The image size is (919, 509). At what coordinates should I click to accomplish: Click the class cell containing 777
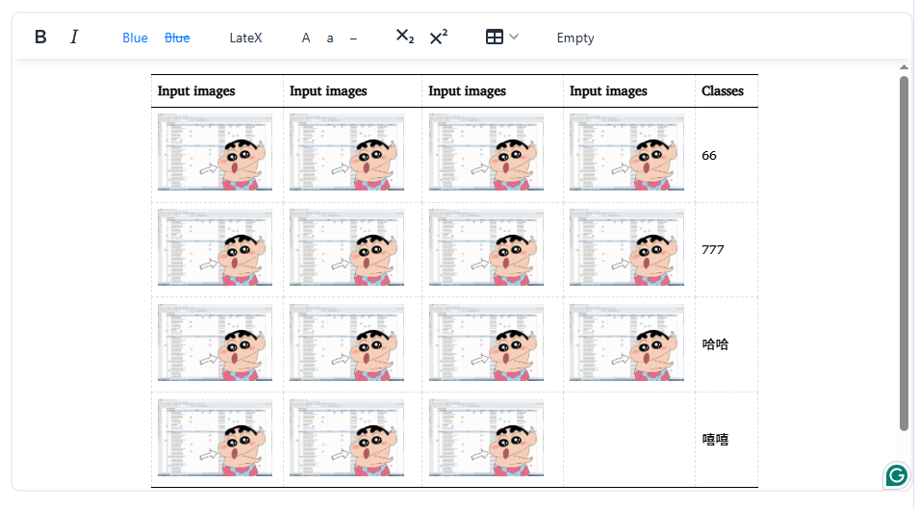coord(727,250)
